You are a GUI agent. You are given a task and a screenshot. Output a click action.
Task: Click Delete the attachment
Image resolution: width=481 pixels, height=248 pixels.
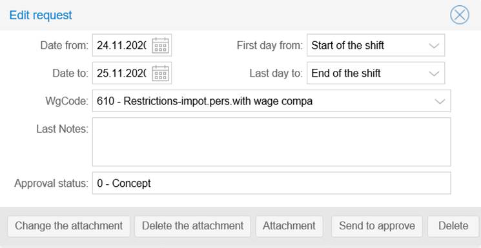tap(192, 226)
